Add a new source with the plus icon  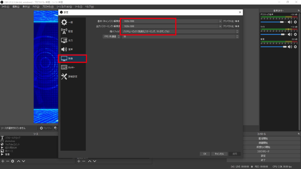pyautogui.click(x=3, y=161)
